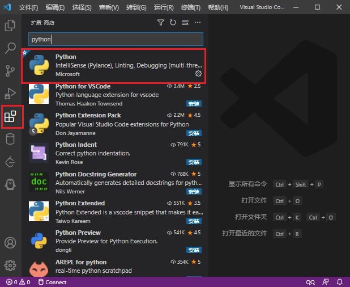This screenshot has width=350, height=287.
Task: Click the Connect database status item
Action: pyautogui.click(x=53, y=282)
